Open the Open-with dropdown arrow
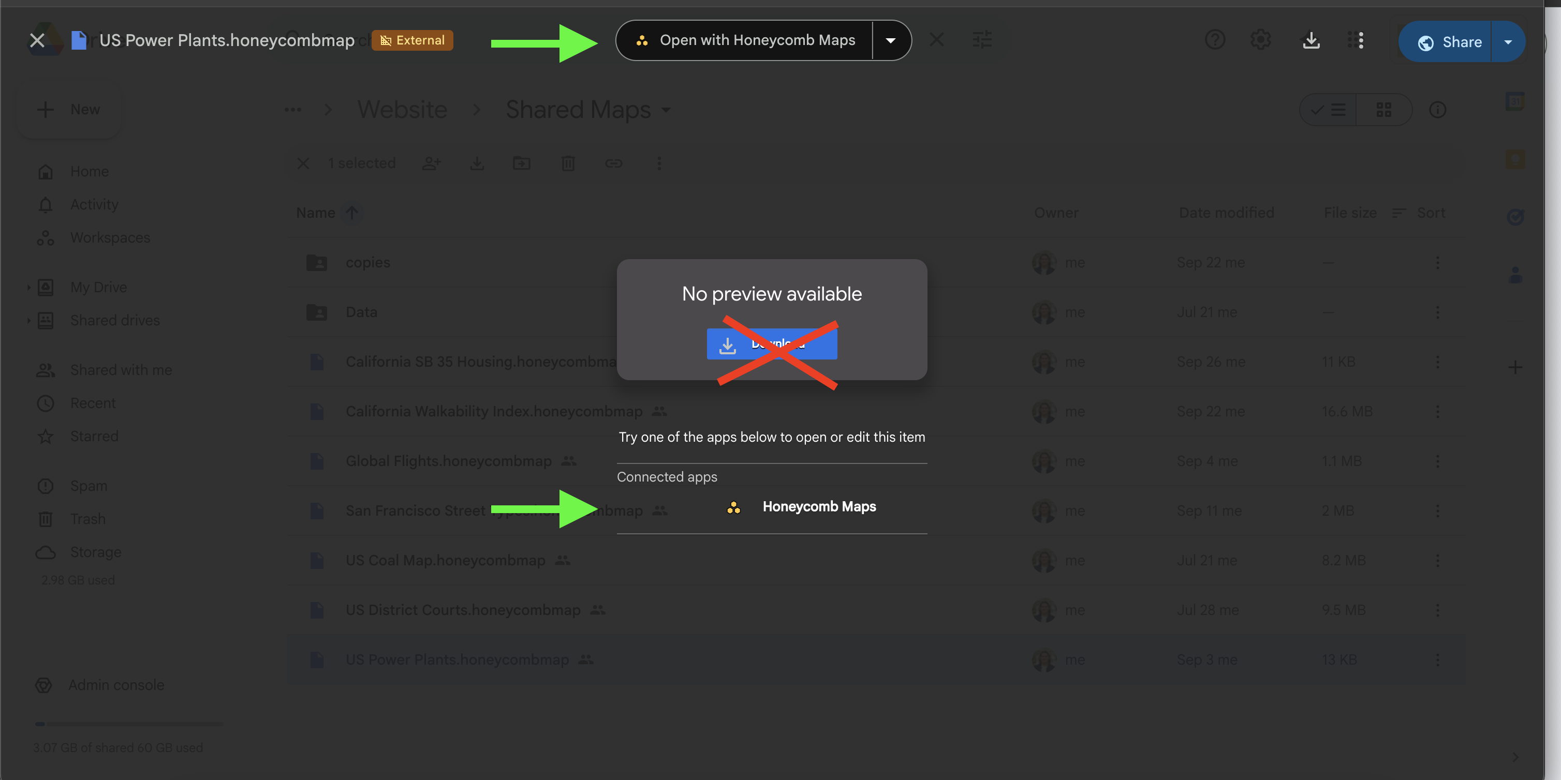The image size is (1561, 780). click(x=891, y=40)
